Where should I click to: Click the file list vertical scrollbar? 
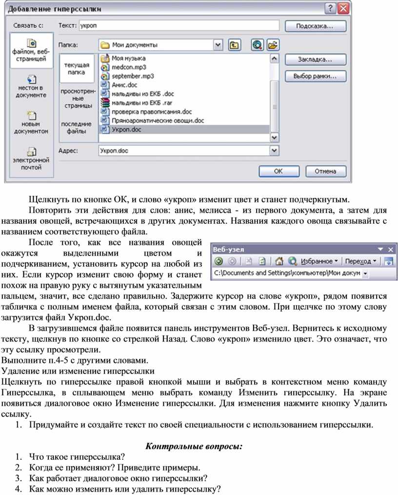tap(275, 98)
